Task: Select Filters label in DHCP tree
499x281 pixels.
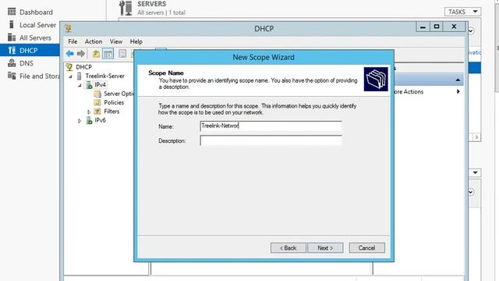Action: point(111,111)
